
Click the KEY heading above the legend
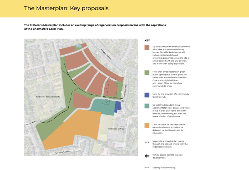pos(147,40)
